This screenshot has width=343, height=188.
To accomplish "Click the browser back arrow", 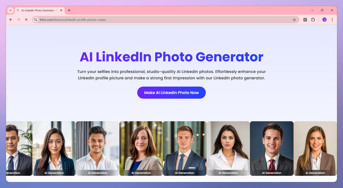I will click(11, 20).
